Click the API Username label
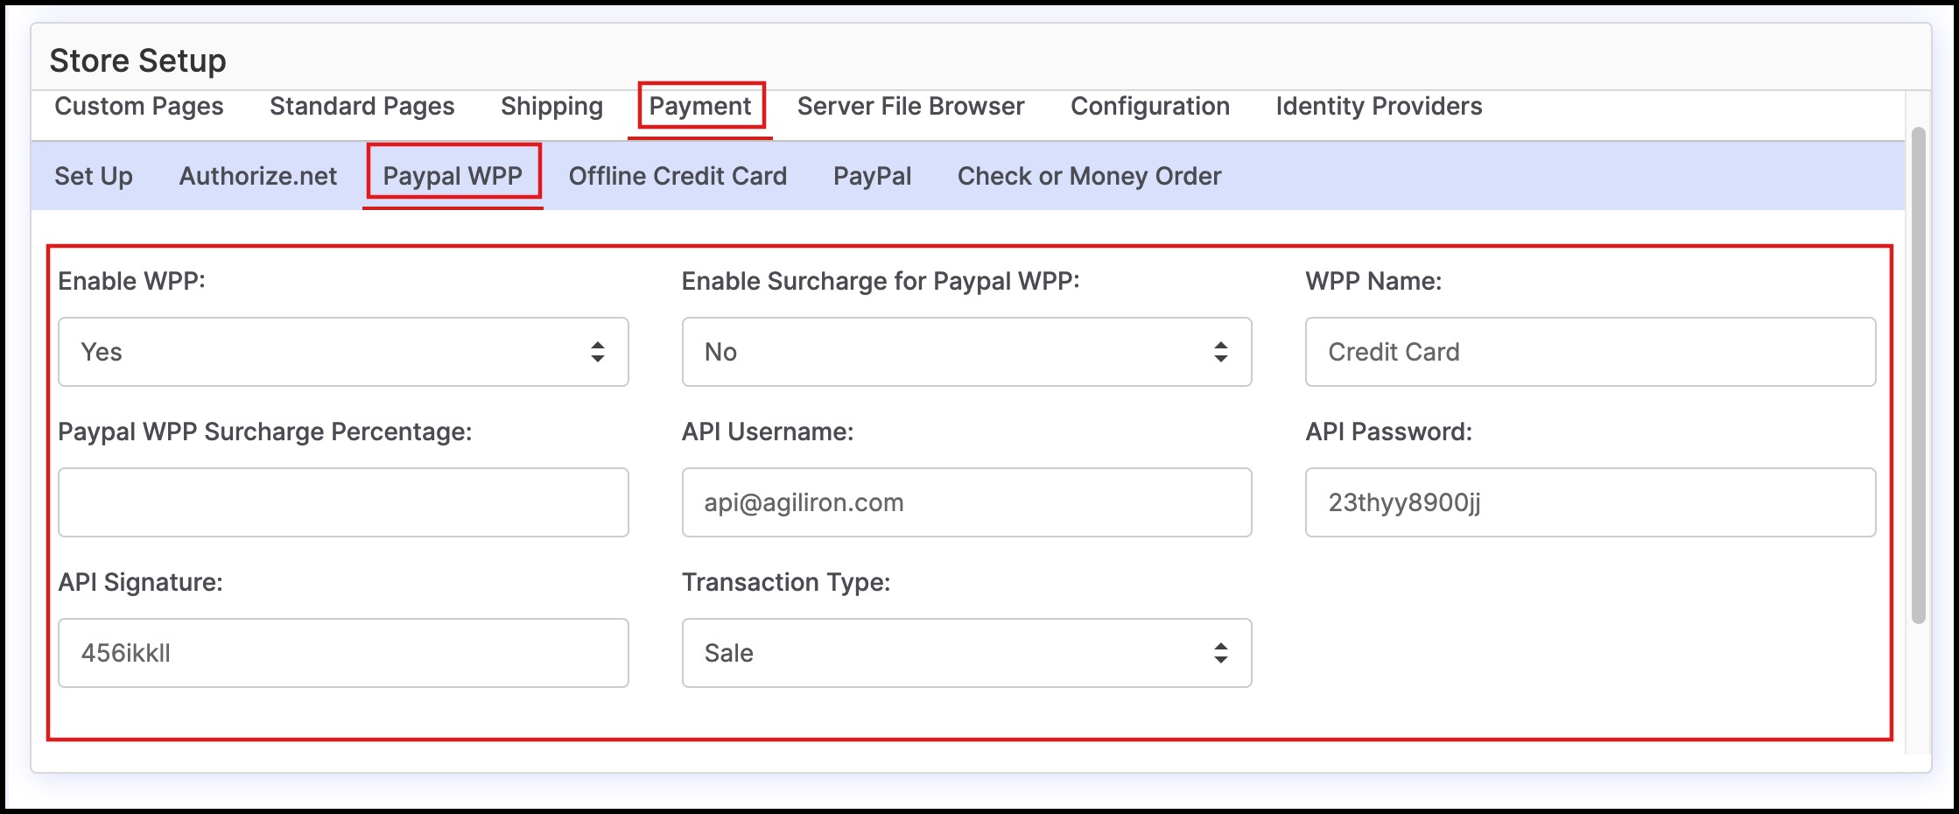This screenshot has height=814, width=1959. [x=768, y=432]
